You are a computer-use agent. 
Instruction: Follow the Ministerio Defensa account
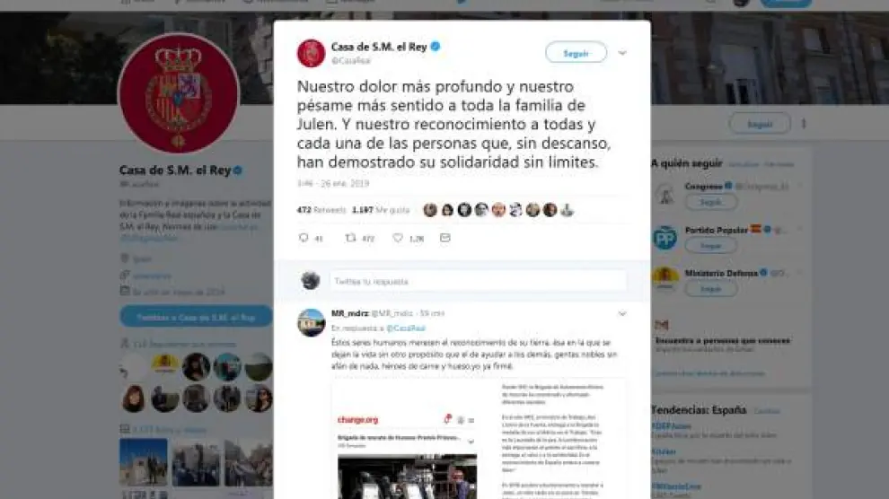pos(711,289)
